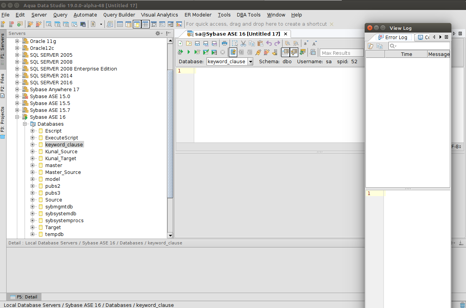Click the Max Results input field

pyautogui.click(x=342, y=53)
